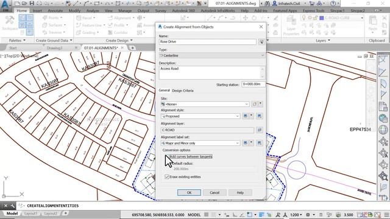
Task: Click the command line customize wrench icon
Action: tap(12, 206)
